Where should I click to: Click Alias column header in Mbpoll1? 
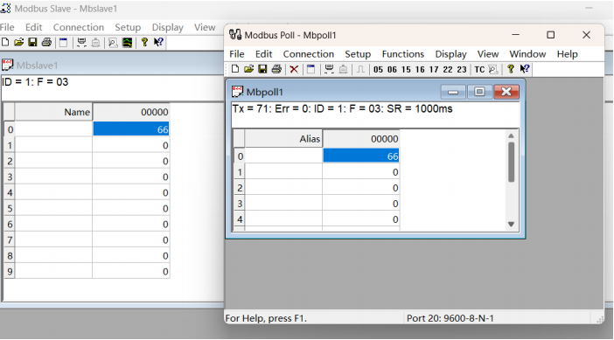tap(283, 139)
